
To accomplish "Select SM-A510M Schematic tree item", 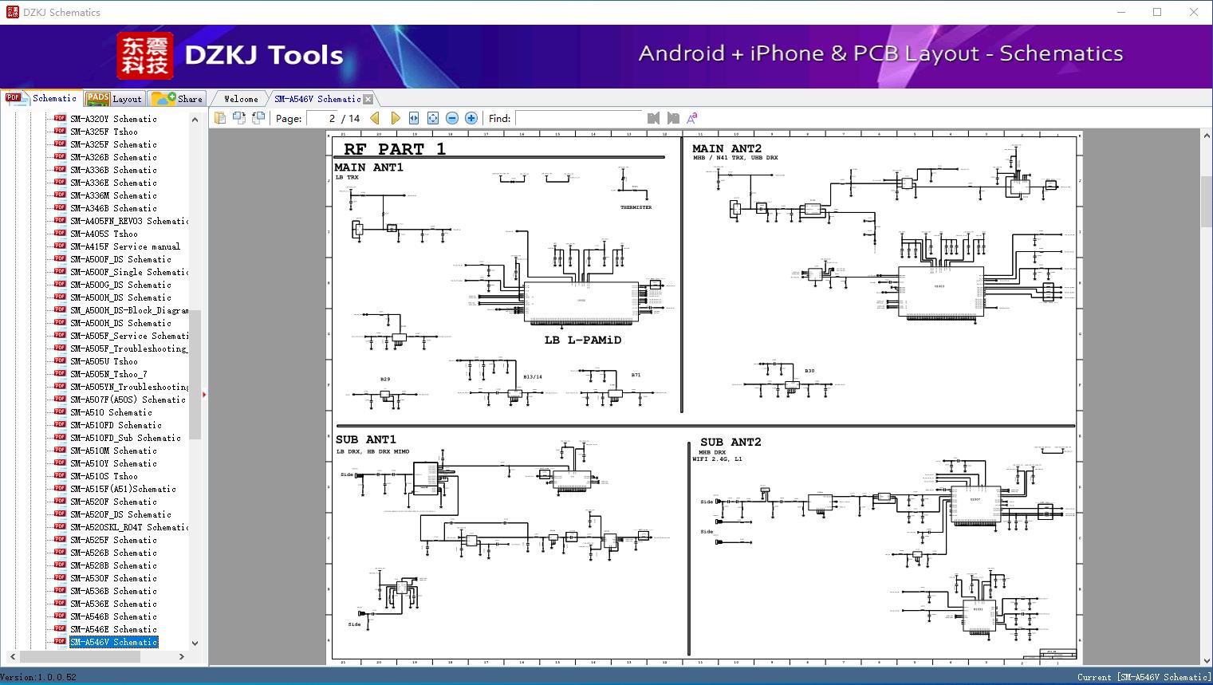I will point(113,451).
